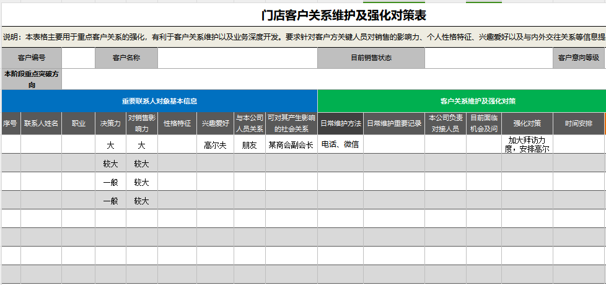606x285 pixels.
Task: Click the 本公司负责对接人员 column header
Action: click(445, 124)
